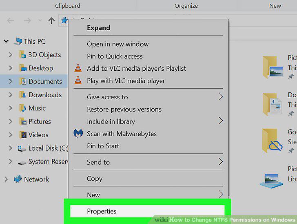
Task: Click the 3D Objects folder icon
Action: point(22,54)
